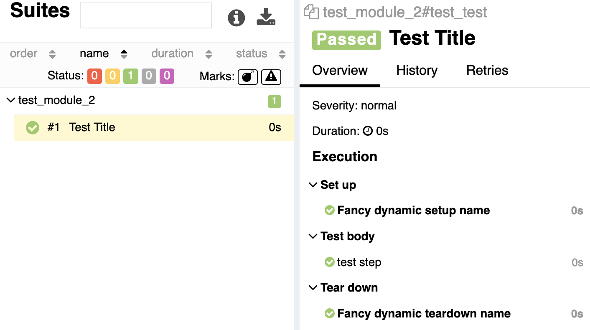Image resolution: width=590 pixels, height=330 pixels.
Task: Click green check icon beside #1 Test Title
Action: pyautogui.click(x=33, y=127)
